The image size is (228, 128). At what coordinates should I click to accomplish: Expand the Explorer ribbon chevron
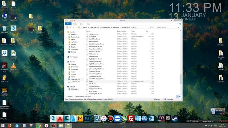coord(178,24)
